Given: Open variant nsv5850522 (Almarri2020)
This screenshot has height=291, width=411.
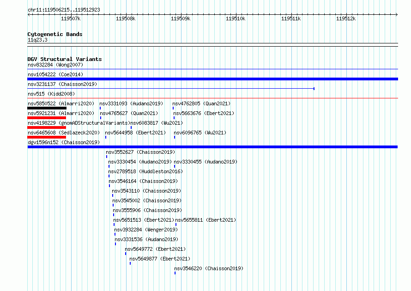Looking at the screenshot, I should [61, 103].
